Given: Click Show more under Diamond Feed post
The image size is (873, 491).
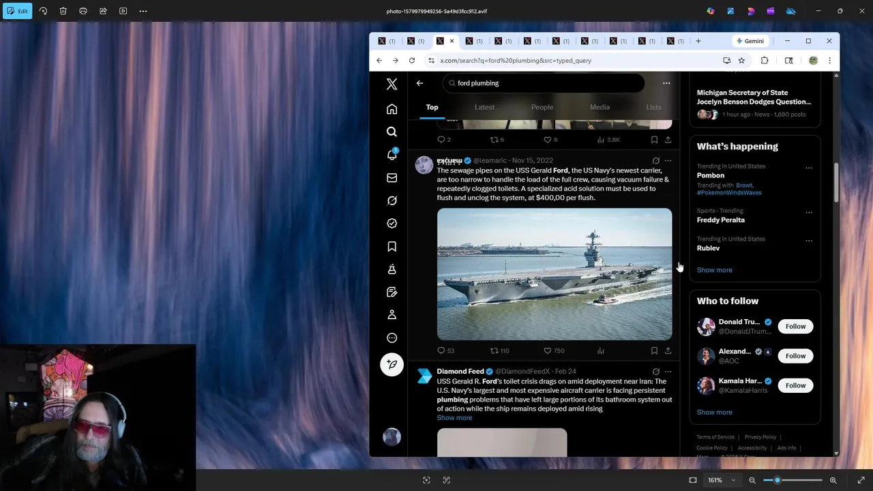Looking at the screenshot, I should (x=454, y=418).
